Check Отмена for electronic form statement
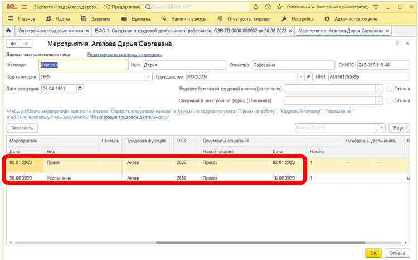The height and width of the screenshot is (260, 418). click(390, 100)
